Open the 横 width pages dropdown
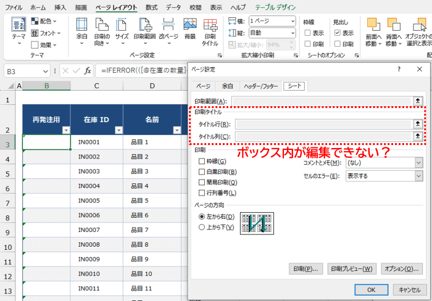 (293, 21)
